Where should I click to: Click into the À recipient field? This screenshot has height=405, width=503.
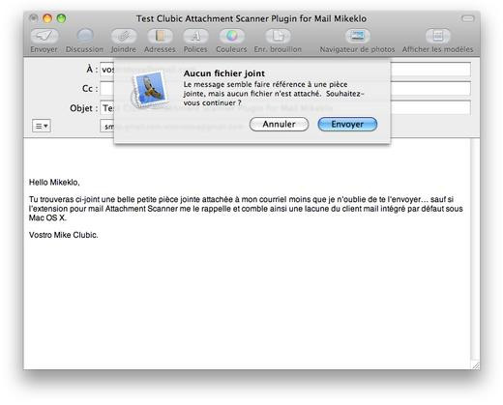click(x=285, y=70)
